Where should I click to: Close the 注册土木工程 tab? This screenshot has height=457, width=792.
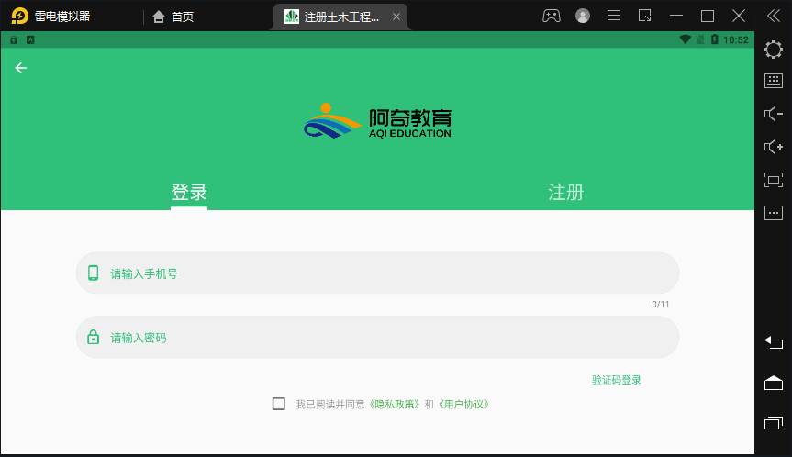click(396, 17)
